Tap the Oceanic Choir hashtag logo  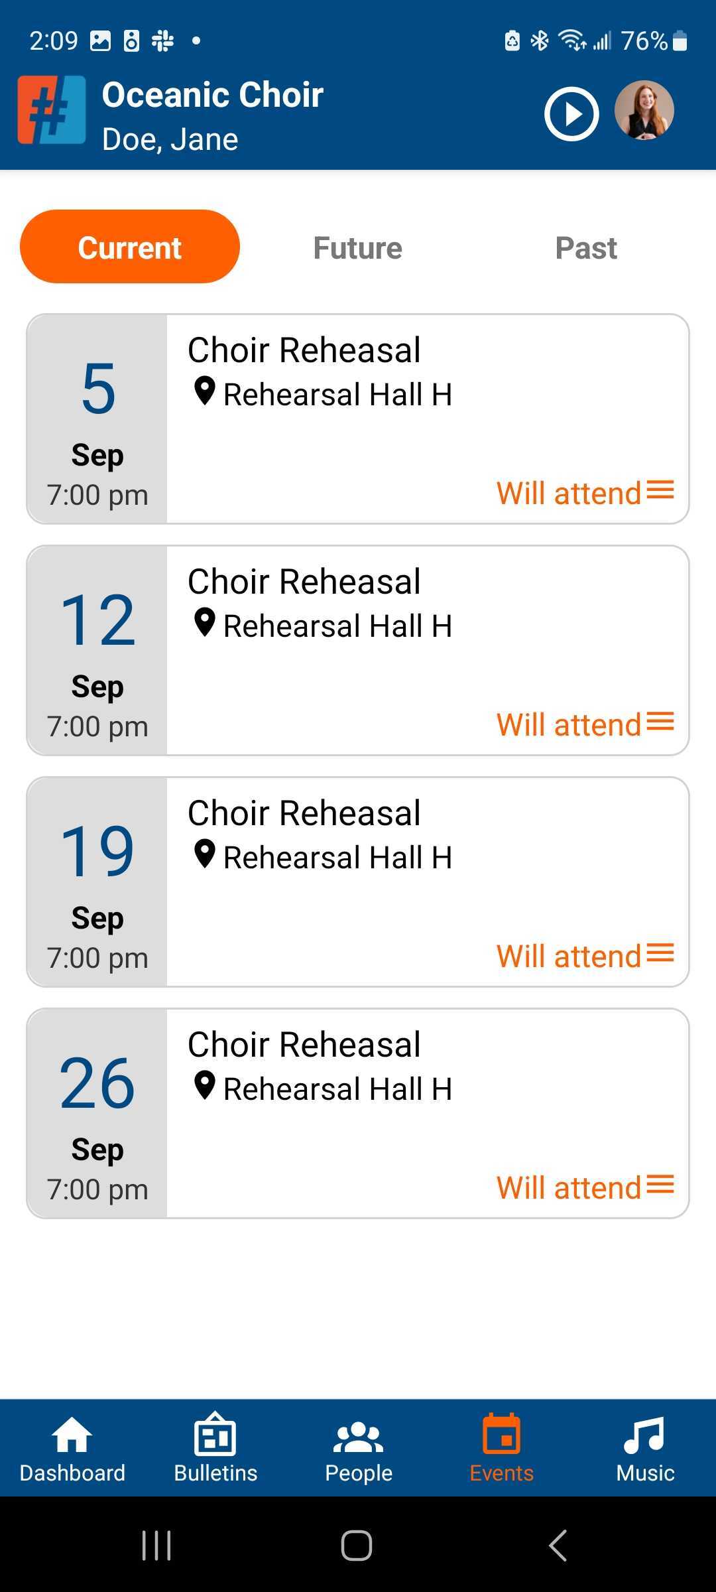coord(52,110)
